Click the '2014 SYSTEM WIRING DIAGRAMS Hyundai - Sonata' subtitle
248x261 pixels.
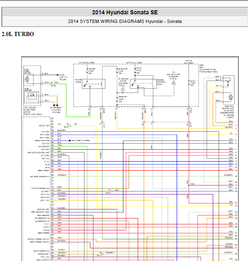[x=125, y=21]
